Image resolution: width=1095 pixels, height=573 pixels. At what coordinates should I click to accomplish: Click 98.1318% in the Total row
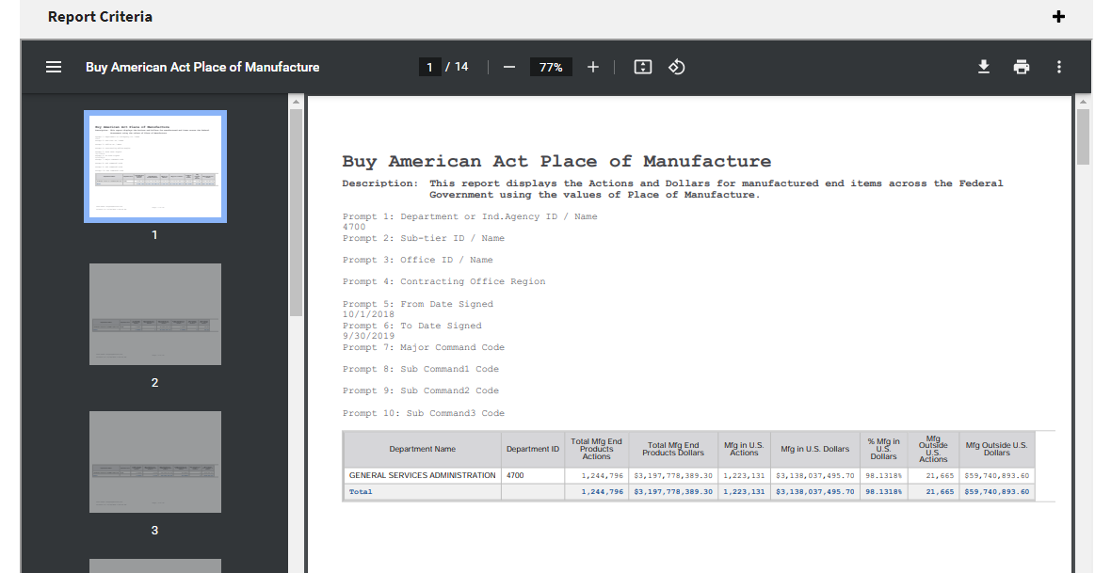click(883, 491)
